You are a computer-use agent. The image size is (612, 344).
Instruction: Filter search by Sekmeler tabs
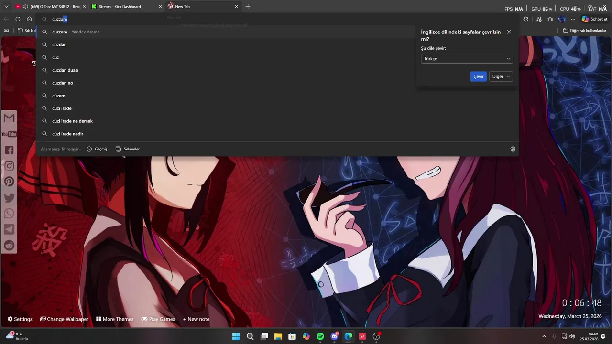coord(128,149)
